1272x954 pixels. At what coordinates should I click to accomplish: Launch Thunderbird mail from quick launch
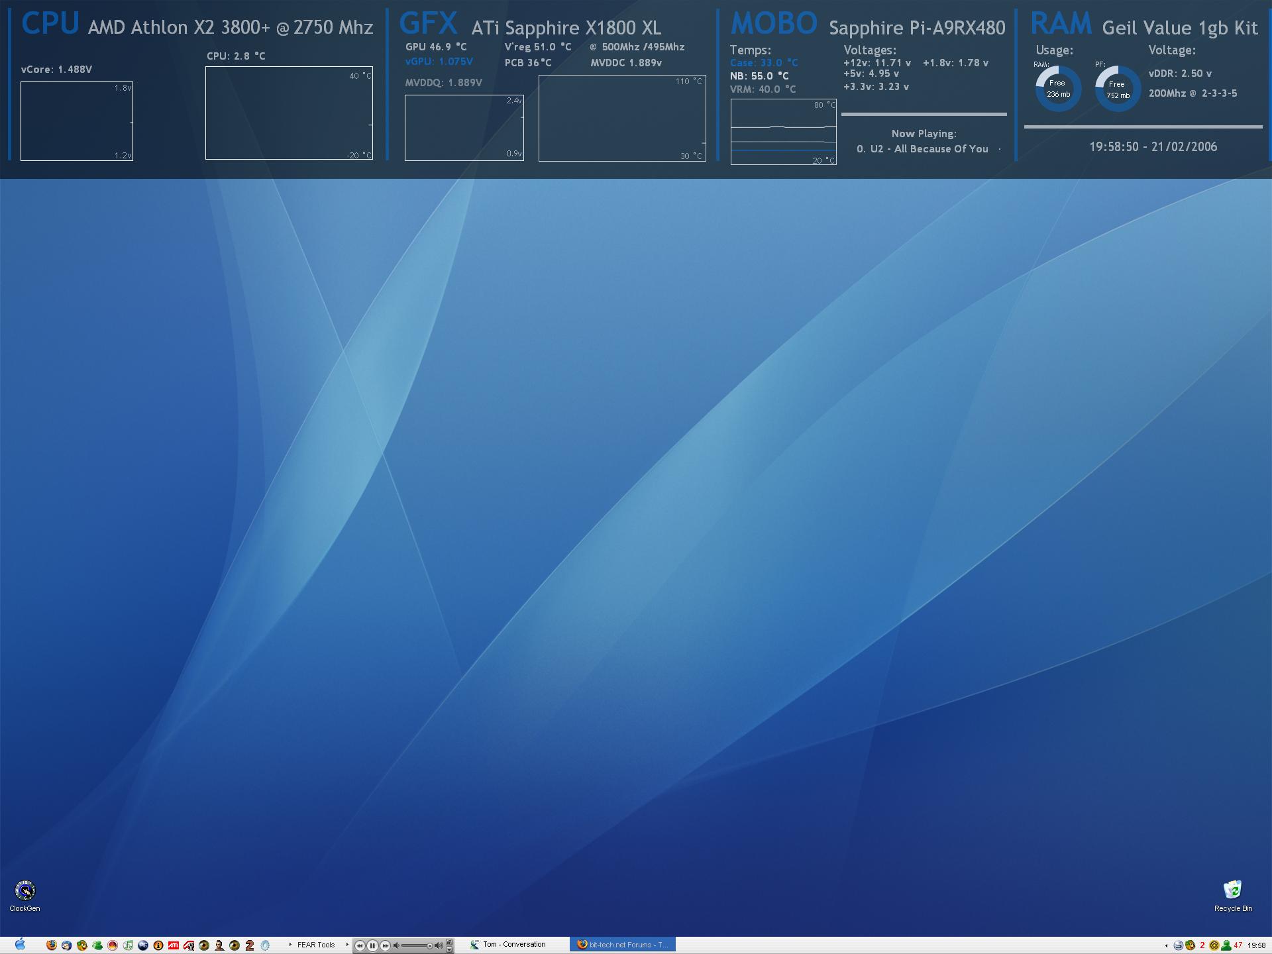66,945
